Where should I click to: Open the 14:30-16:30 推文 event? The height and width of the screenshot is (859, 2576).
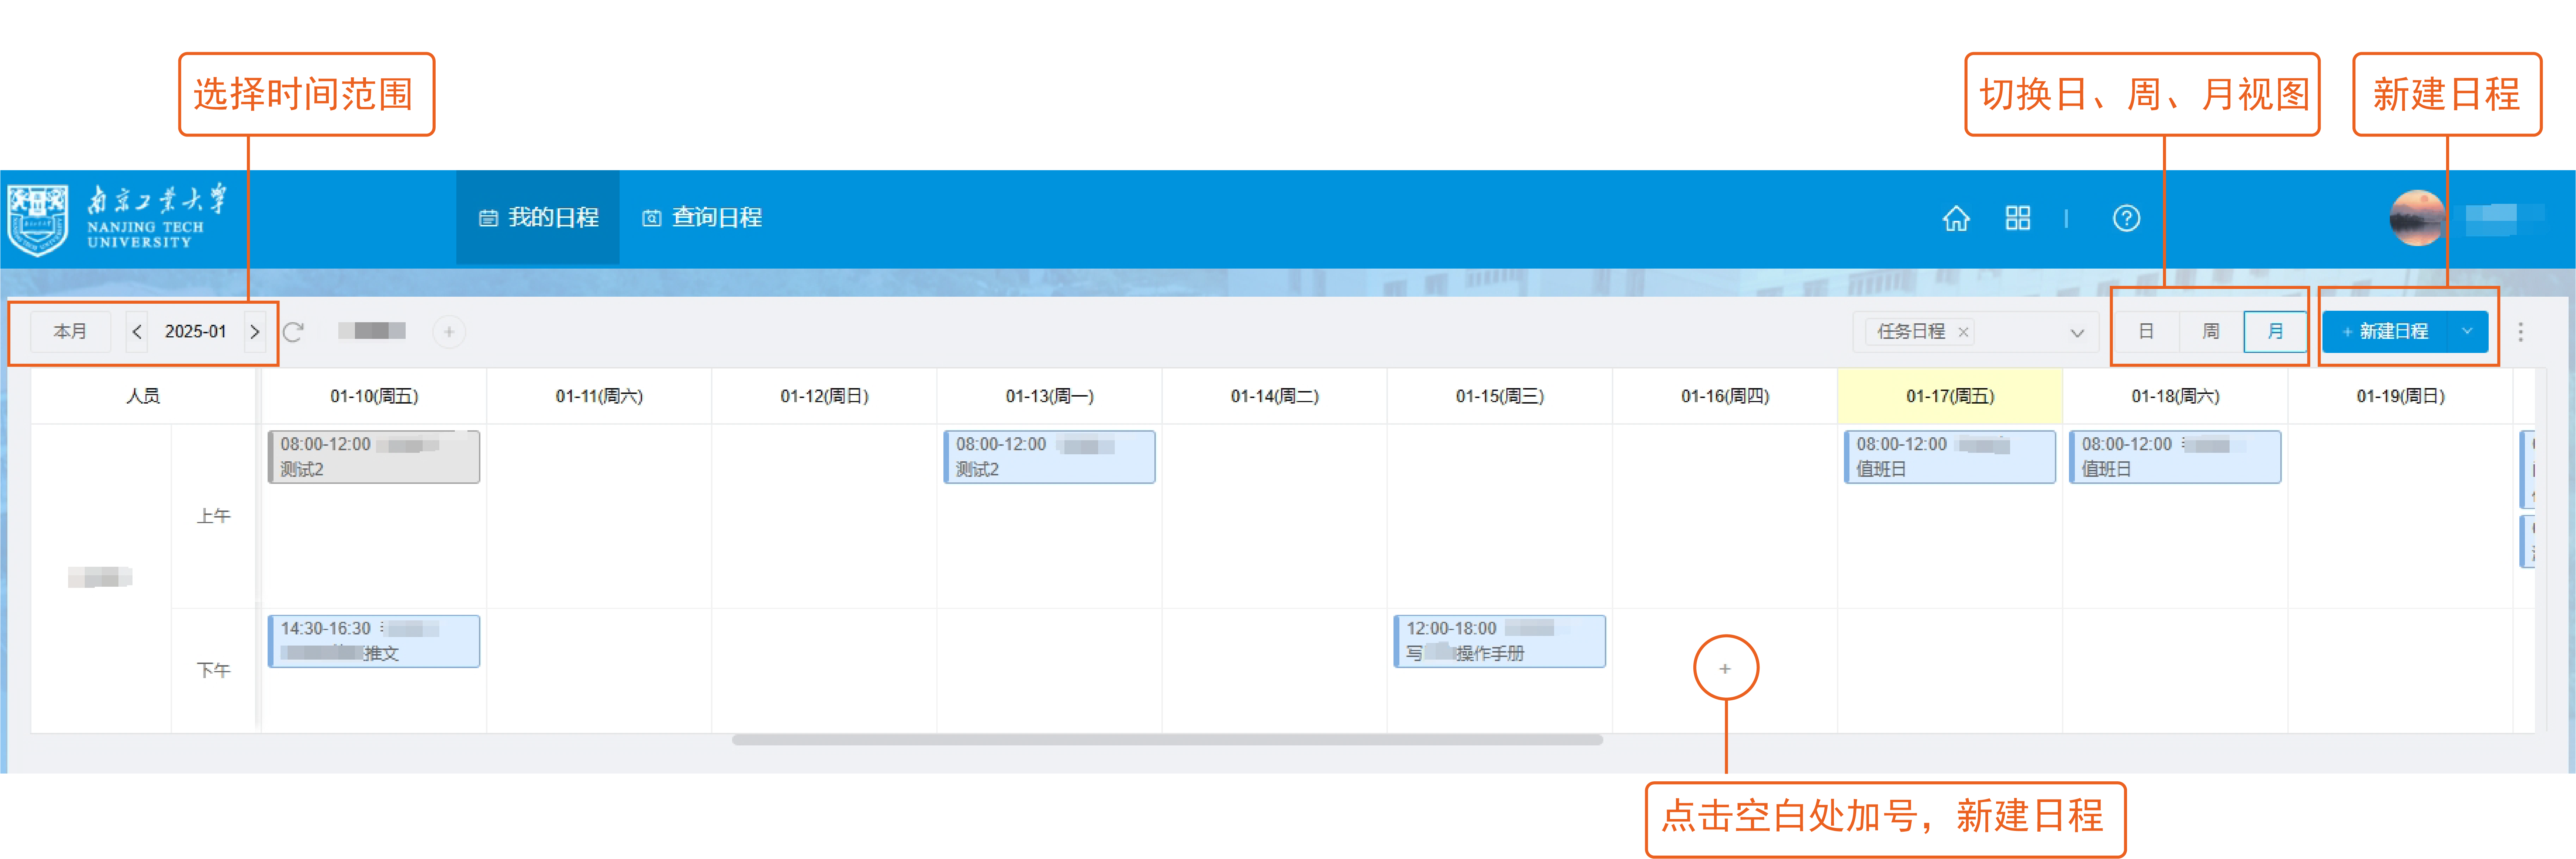point(374,641)
